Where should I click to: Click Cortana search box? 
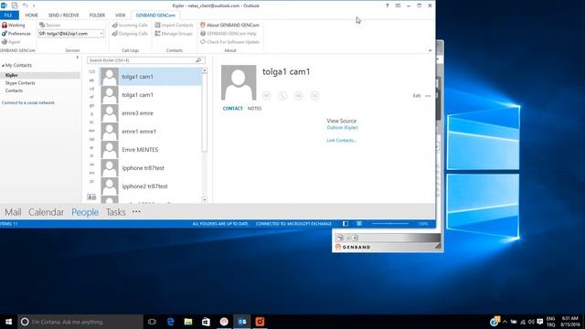click(80, 322)
